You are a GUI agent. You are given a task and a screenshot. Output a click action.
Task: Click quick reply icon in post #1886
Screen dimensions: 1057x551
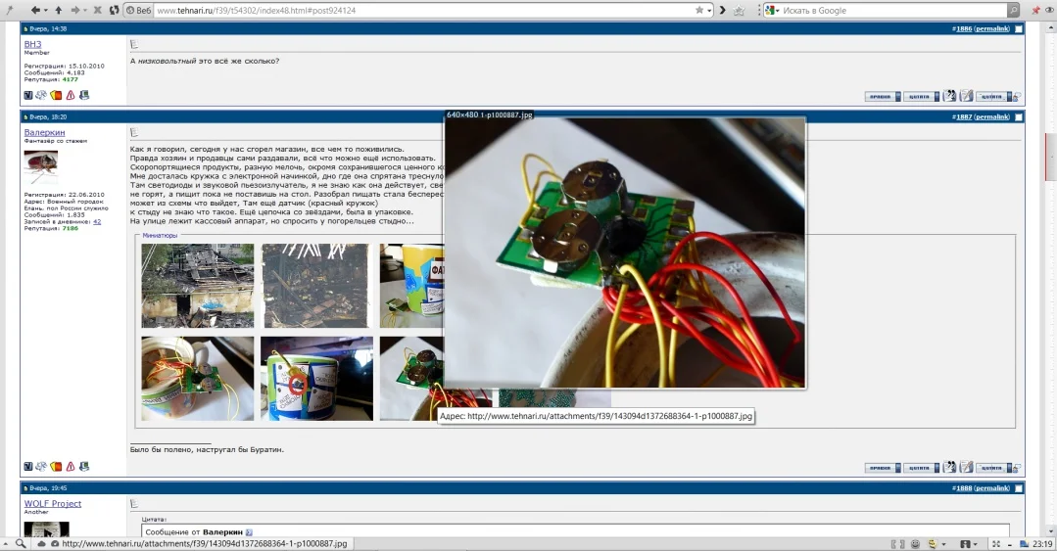coord(966,96)
